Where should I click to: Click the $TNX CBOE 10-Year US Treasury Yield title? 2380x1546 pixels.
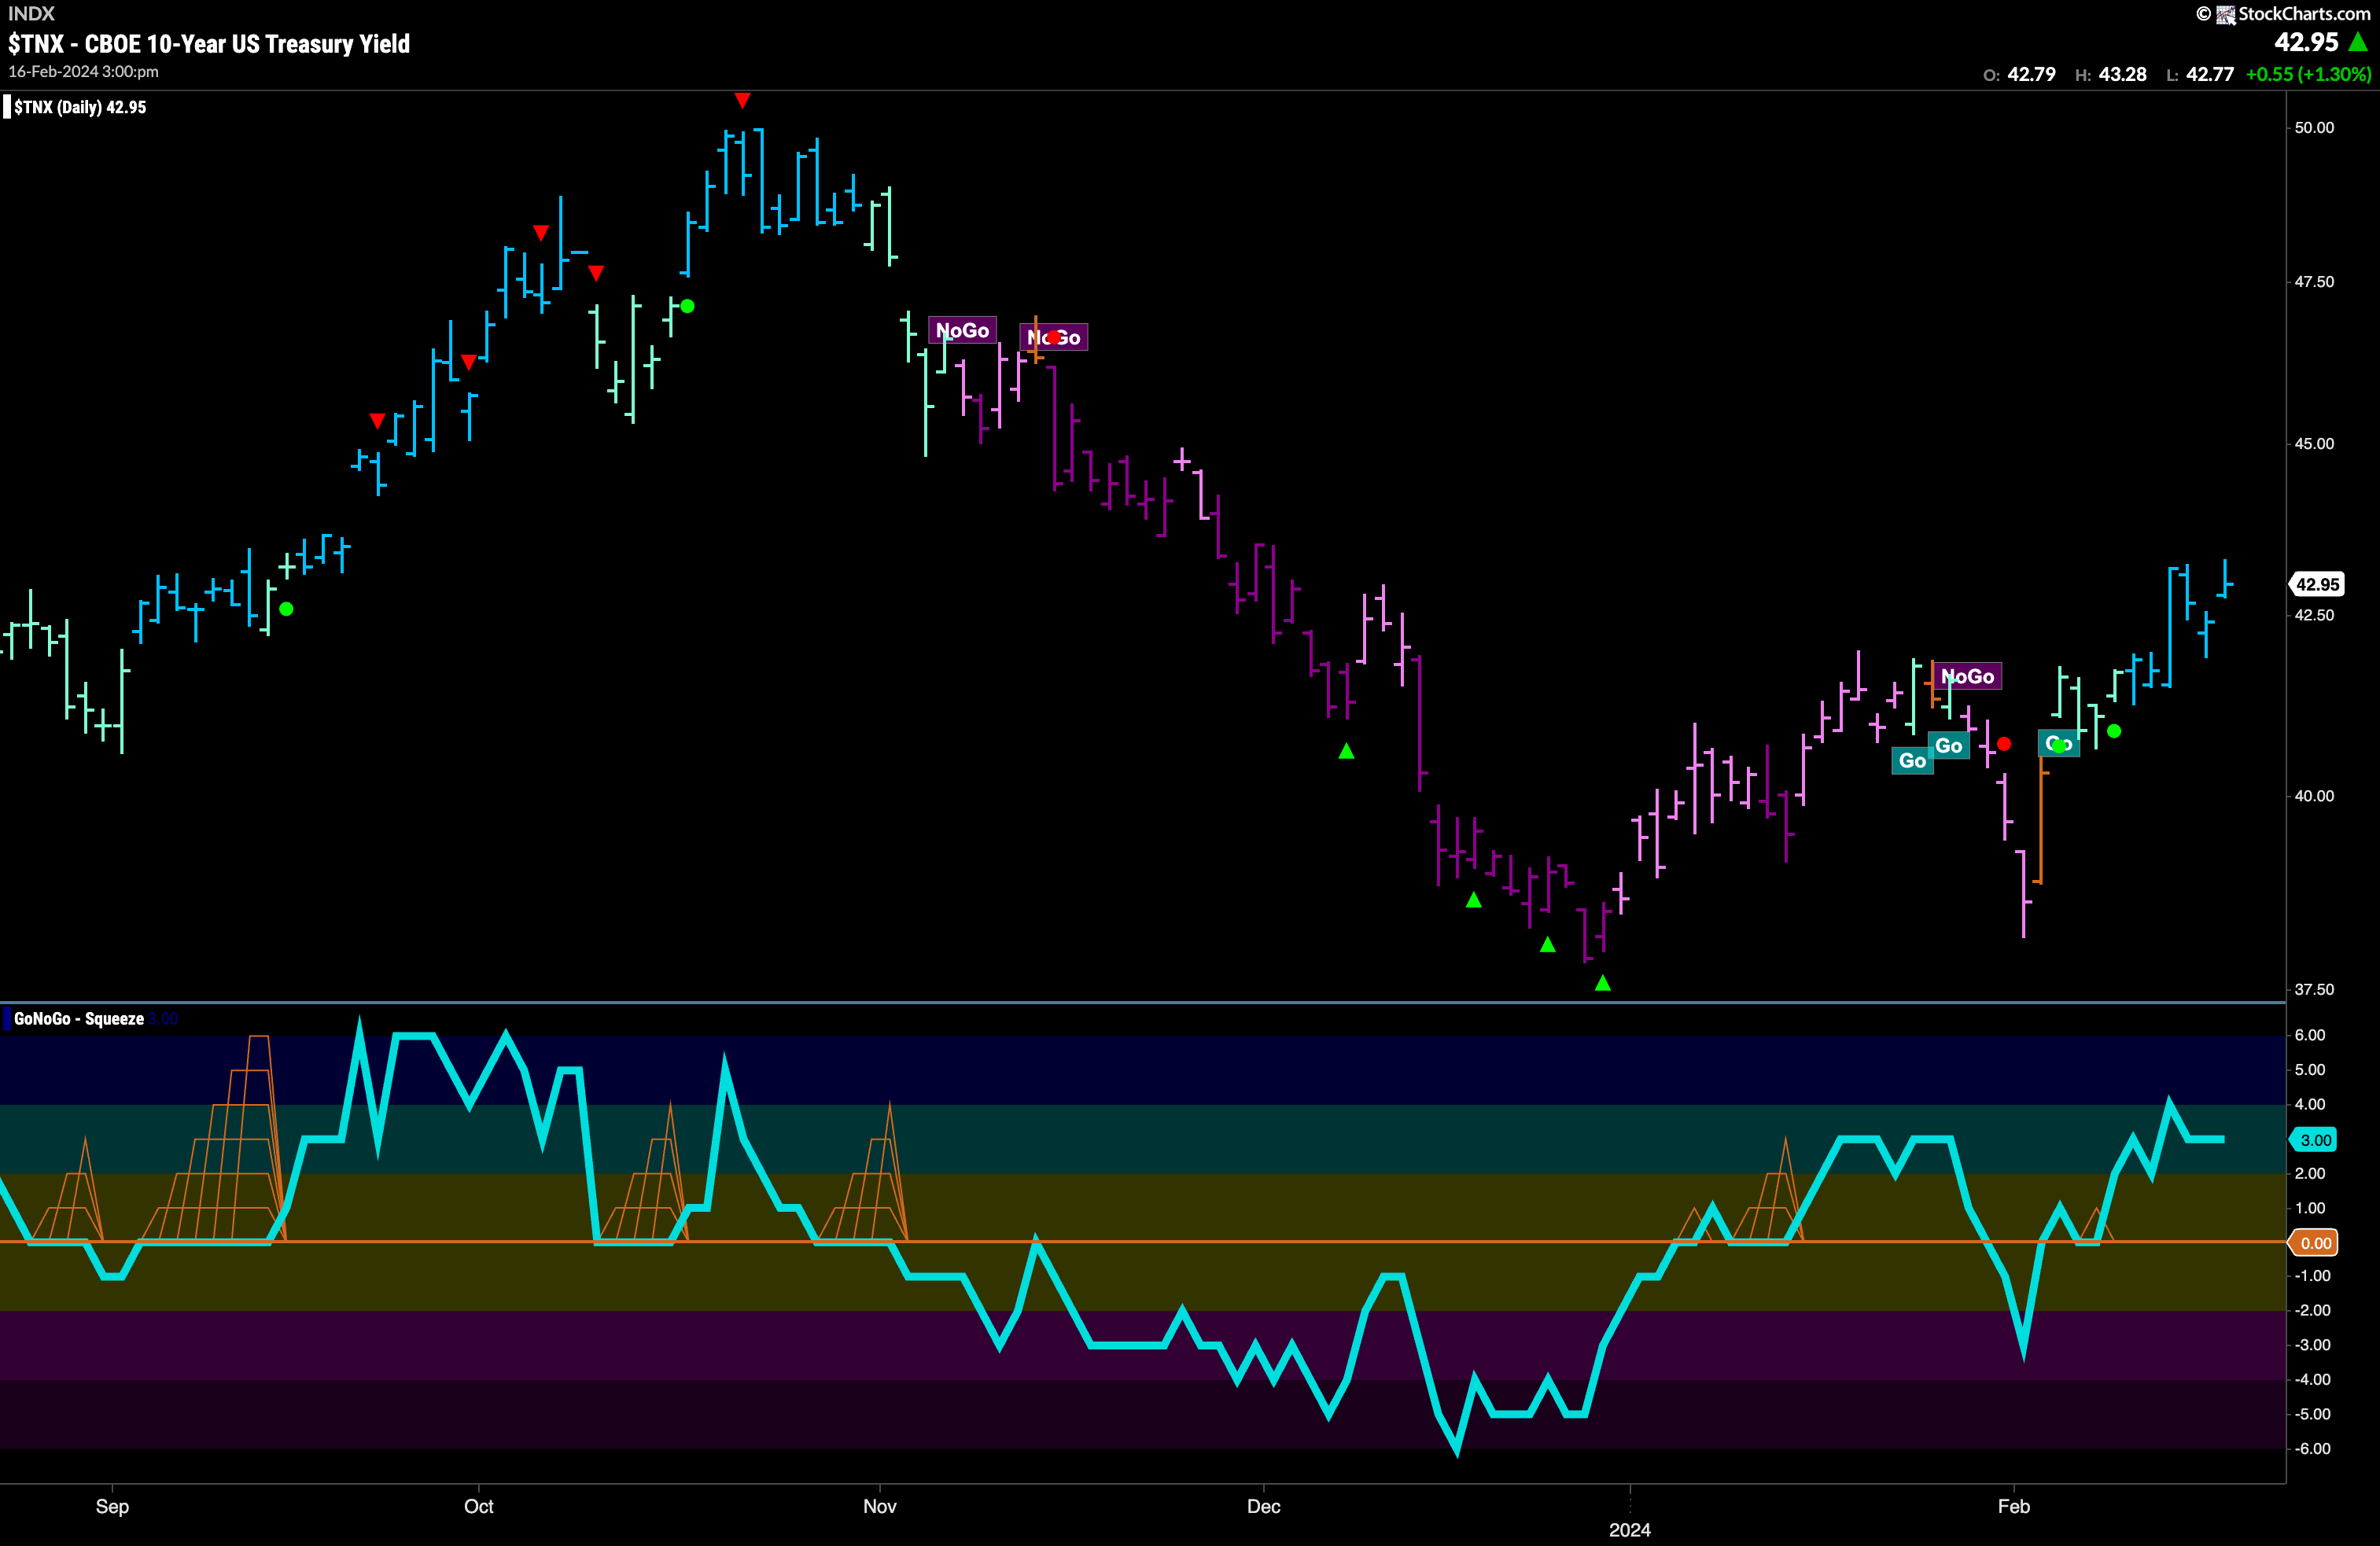point(209,44)
